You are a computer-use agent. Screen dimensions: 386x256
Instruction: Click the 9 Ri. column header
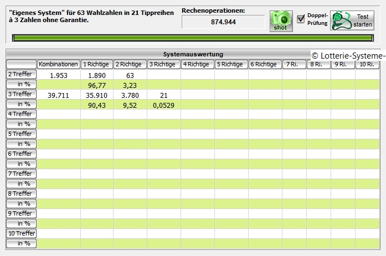[x=343, y=64]
